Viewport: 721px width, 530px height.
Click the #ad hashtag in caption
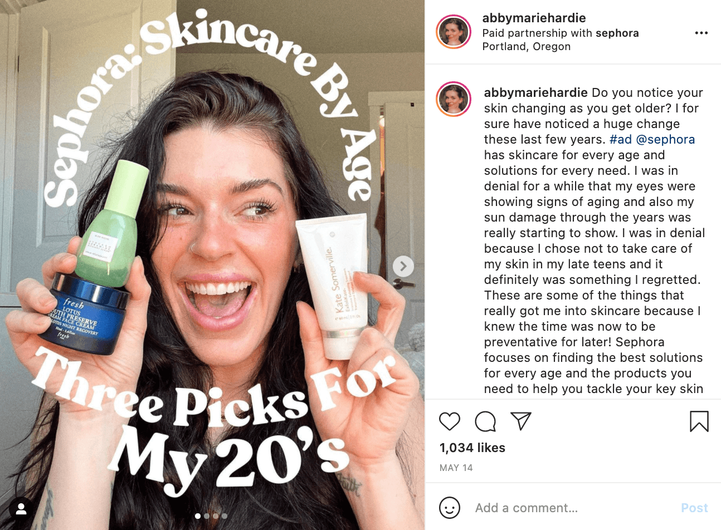pyautogui.click(x=621, y=139)
